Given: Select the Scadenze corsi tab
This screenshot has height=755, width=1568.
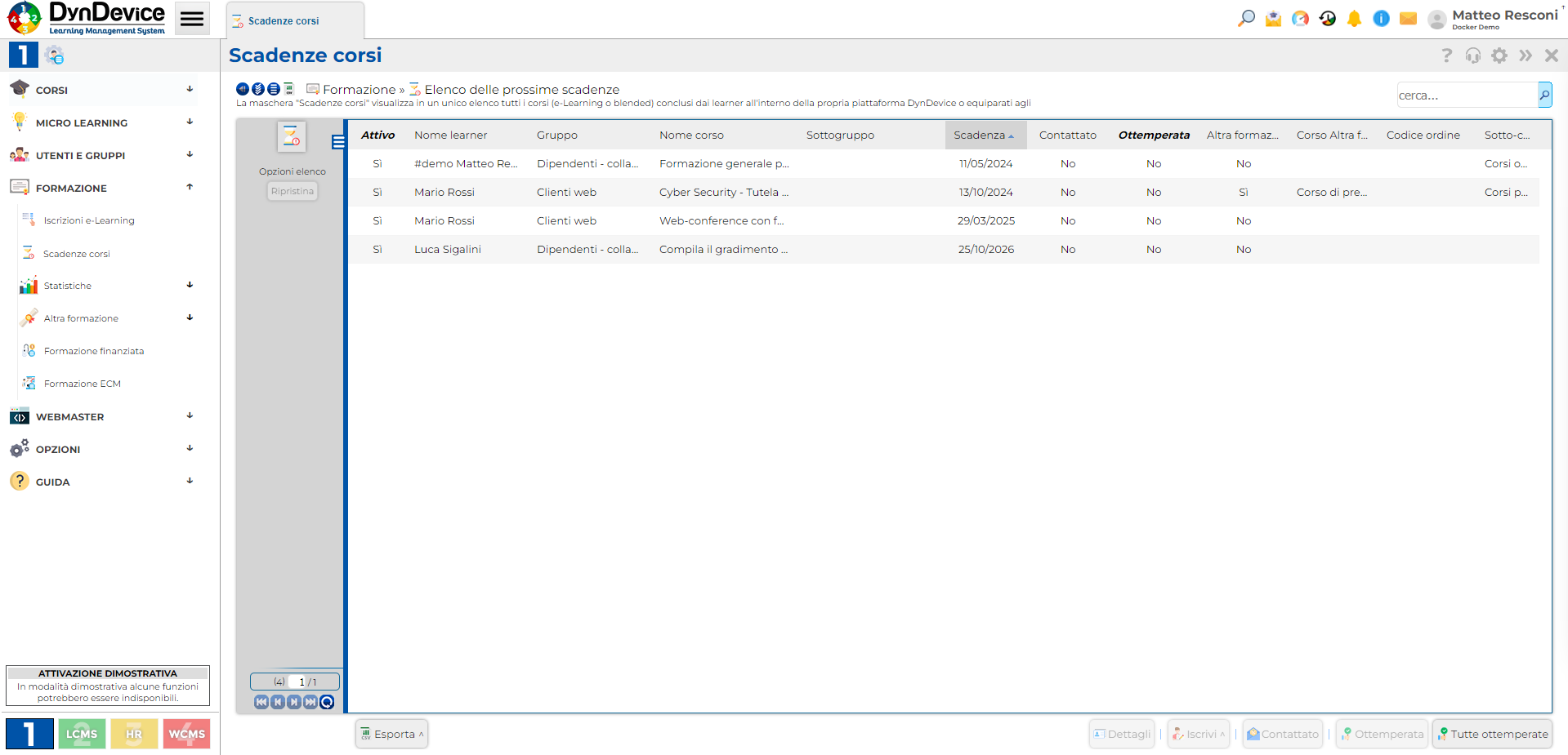Looking at the screenshot, I should click(x=294, y=19).
